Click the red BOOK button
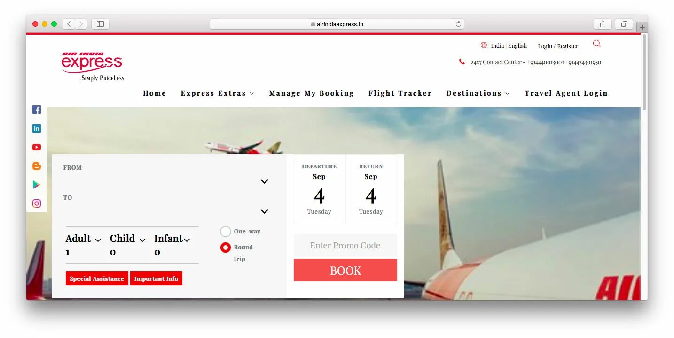This screenshot has height=338, width=674. tap(345, 270)
